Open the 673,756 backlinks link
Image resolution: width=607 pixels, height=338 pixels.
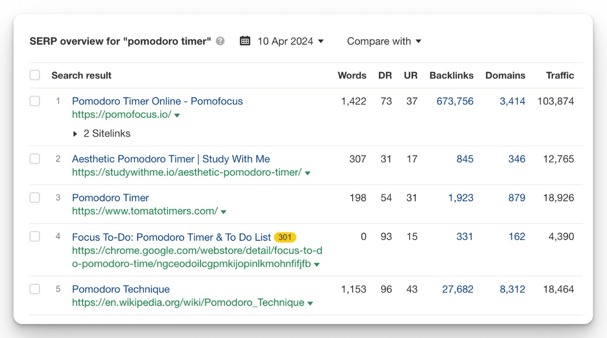point(455,101)
